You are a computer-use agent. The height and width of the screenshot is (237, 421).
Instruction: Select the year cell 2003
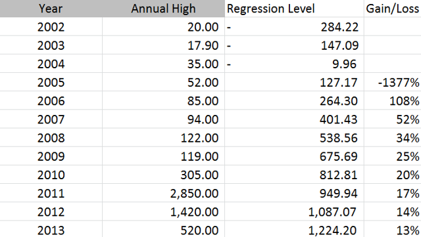pyautogui.click(x=51, y=45)
